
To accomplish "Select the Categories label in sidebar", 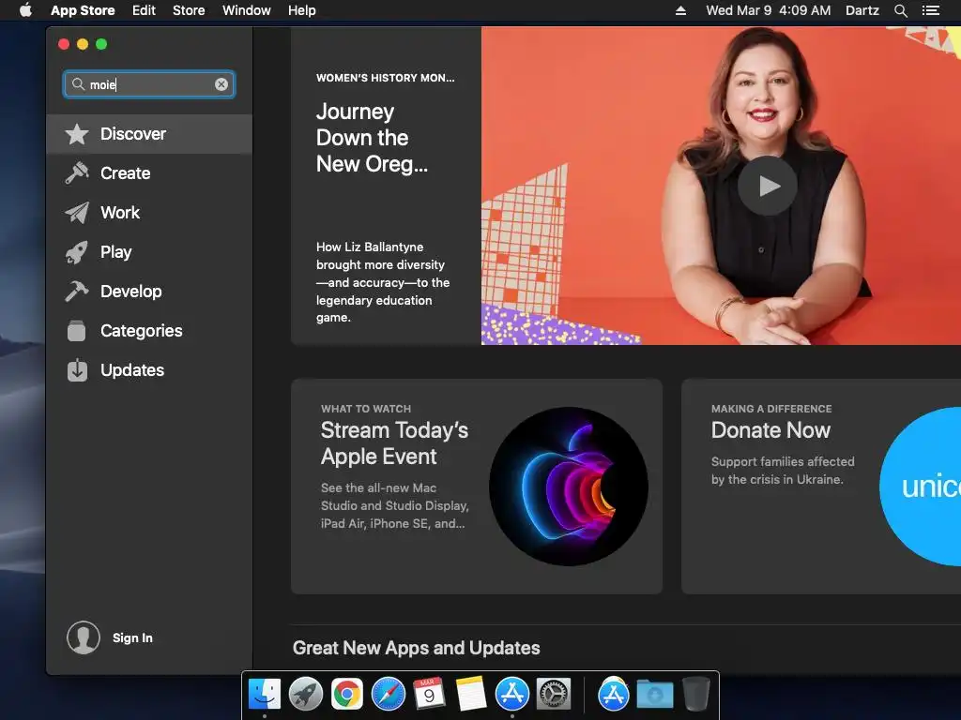I will pyautogui.click(x=142, y=331).
